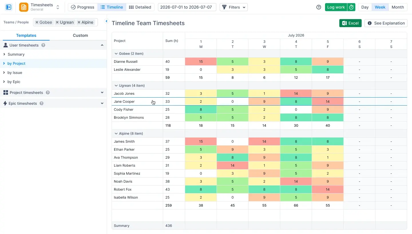Select the Month period
Viewport: 412px width, 234px height.
pos(398,7)
